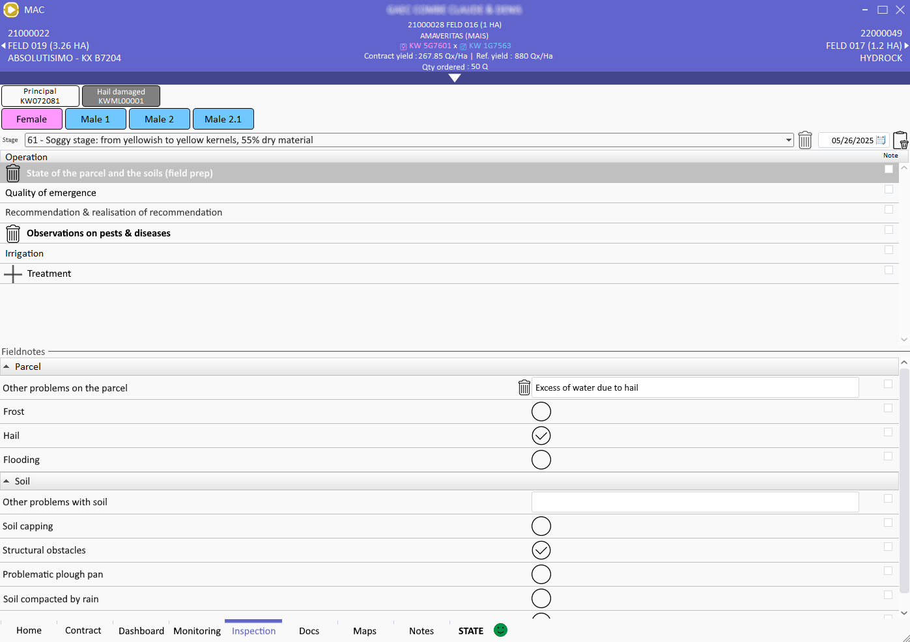Open the Home tab
The height and width of the screenshot is (642, 910).
coord(29,630)
